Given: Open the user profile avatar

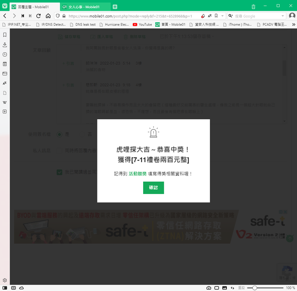Looking at the screenshot, I should (292, 16).
